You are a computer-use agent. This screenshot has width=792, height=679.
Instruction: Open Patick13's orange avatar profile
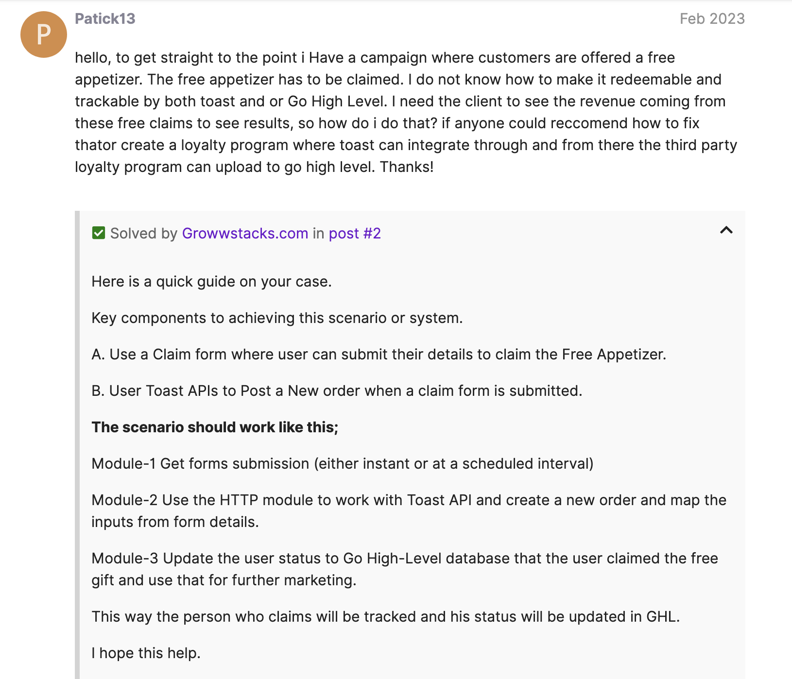tap(44, 34)
